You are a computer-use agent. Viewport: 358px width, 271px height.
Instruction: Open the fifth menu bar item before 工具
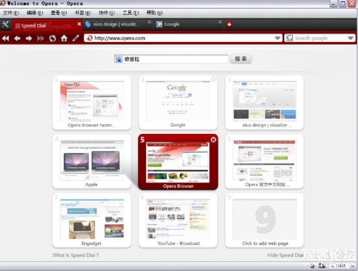coord(106,13)
